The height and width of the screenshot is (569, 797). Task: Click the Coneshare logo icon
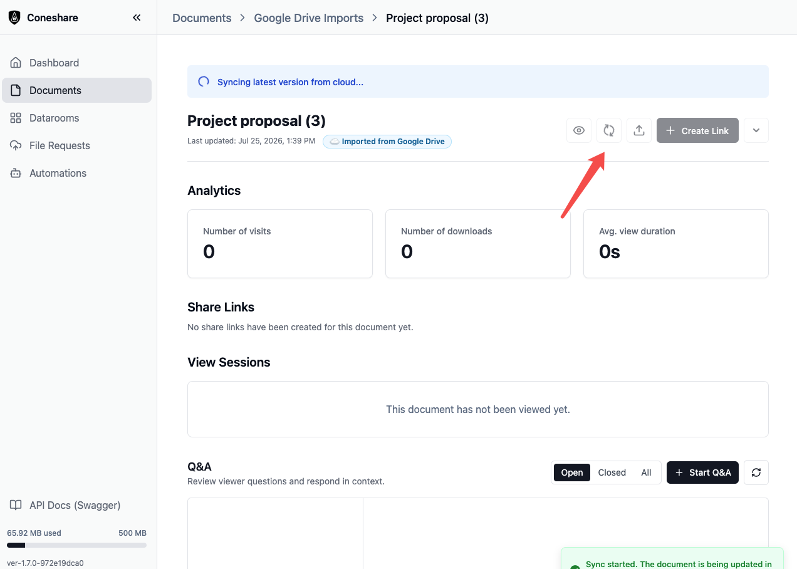tap(14, 18)
